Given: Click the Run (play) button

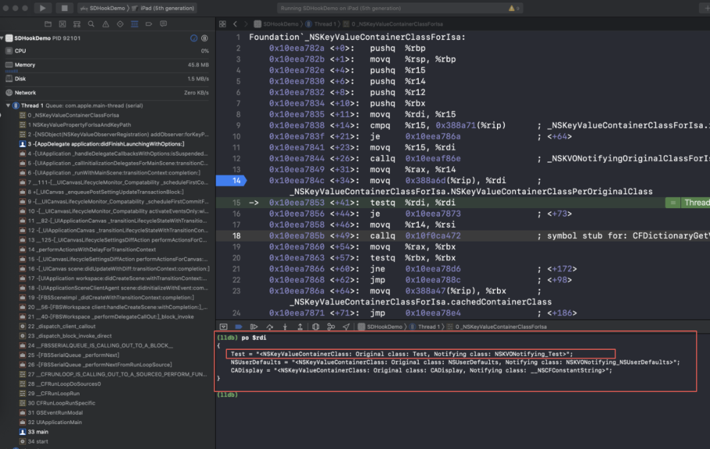Looking at the screenshot, I should [43, 8].
